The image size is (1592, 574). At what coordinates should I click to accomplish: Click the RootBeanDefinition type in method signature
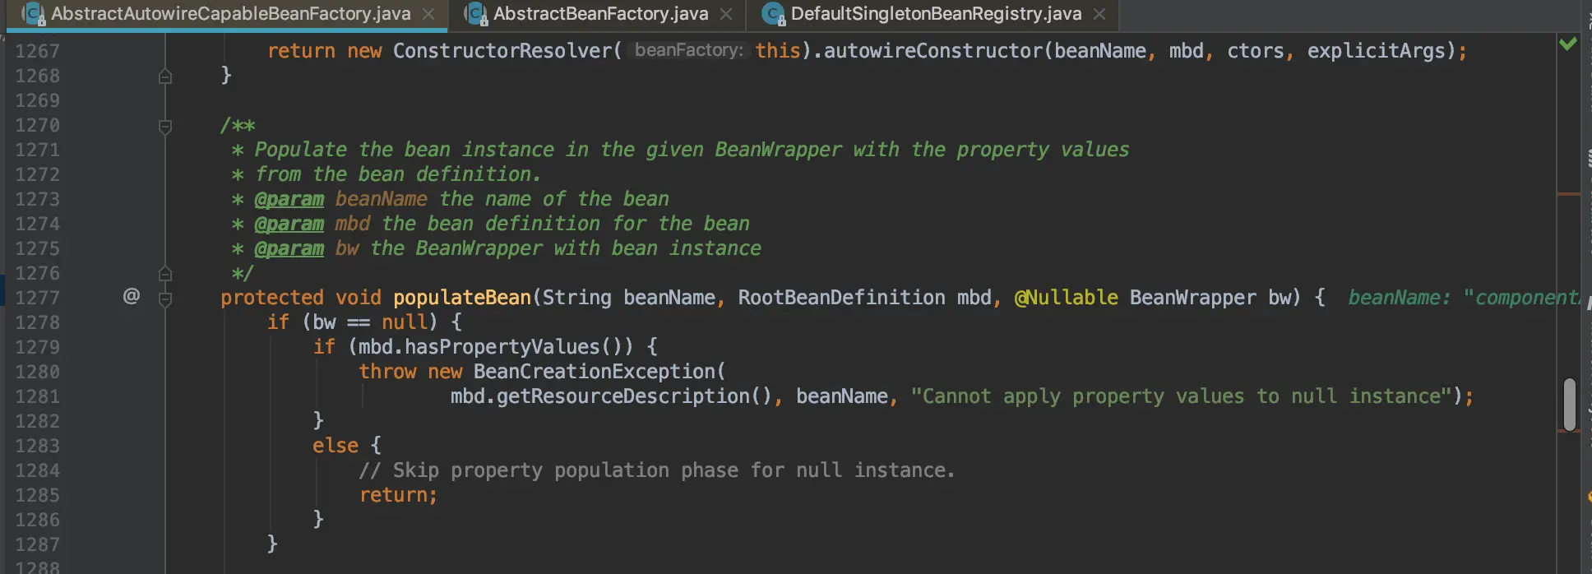click(x=841, y=298)
